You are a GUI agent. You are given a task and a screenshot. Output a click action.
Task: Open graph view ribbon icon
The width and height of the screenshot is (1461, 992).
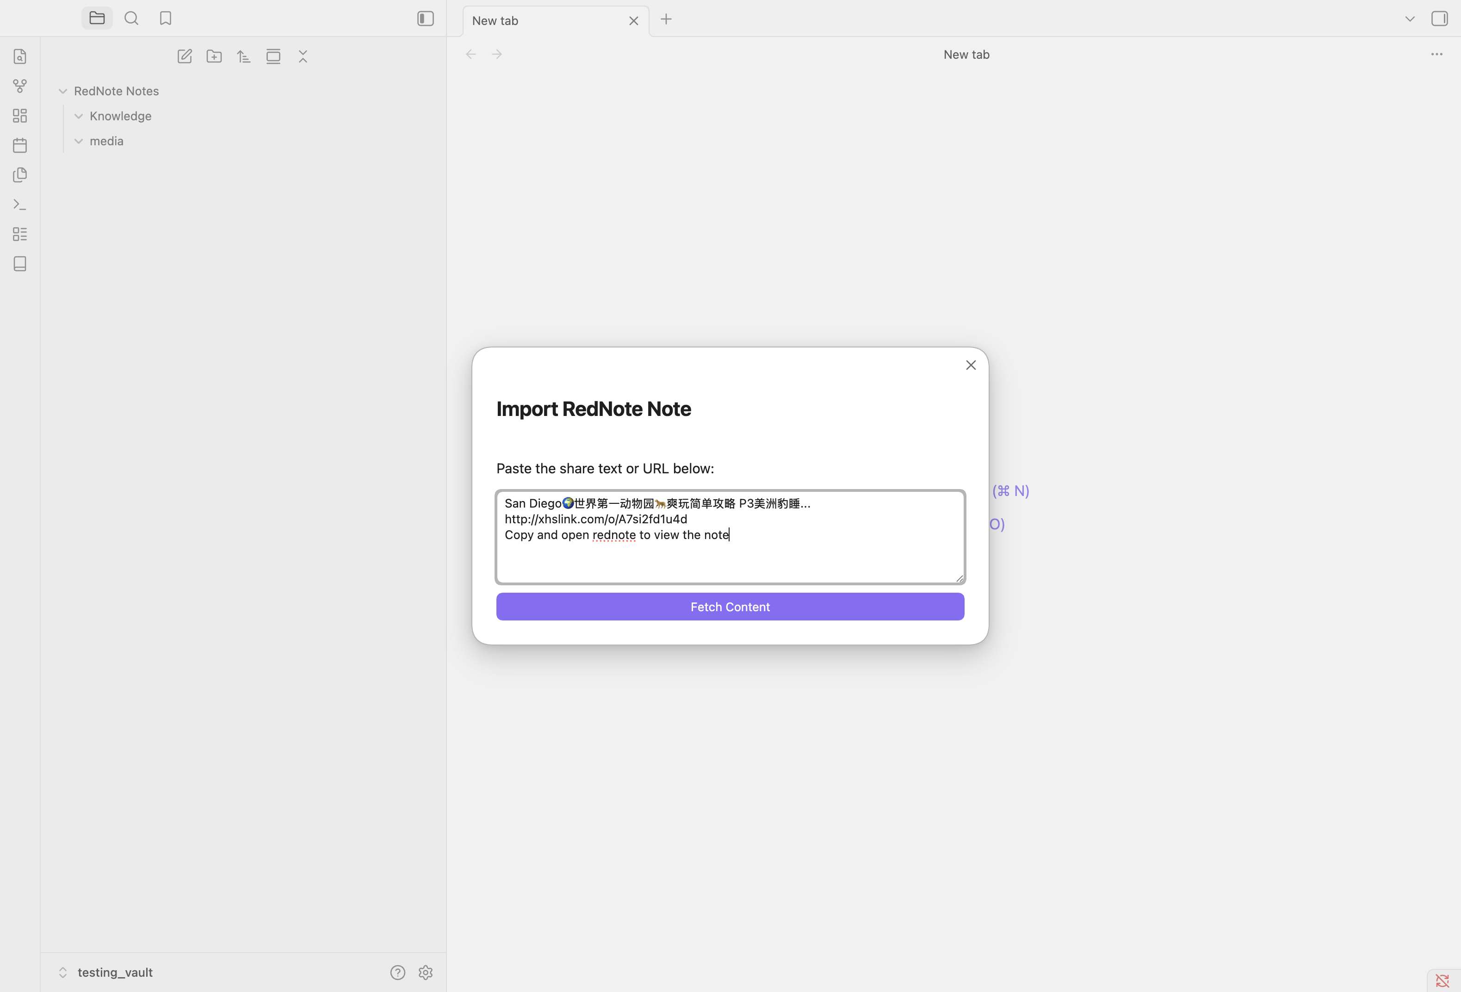(x=20, y=86)
